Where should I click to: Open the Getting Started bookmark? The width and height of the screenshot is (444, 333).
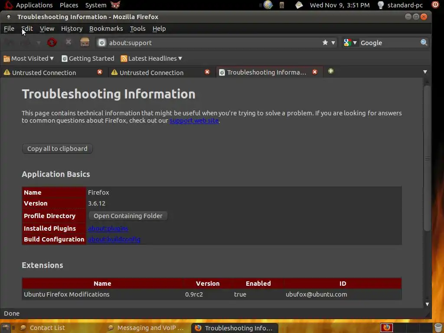(x=88, y=59)
